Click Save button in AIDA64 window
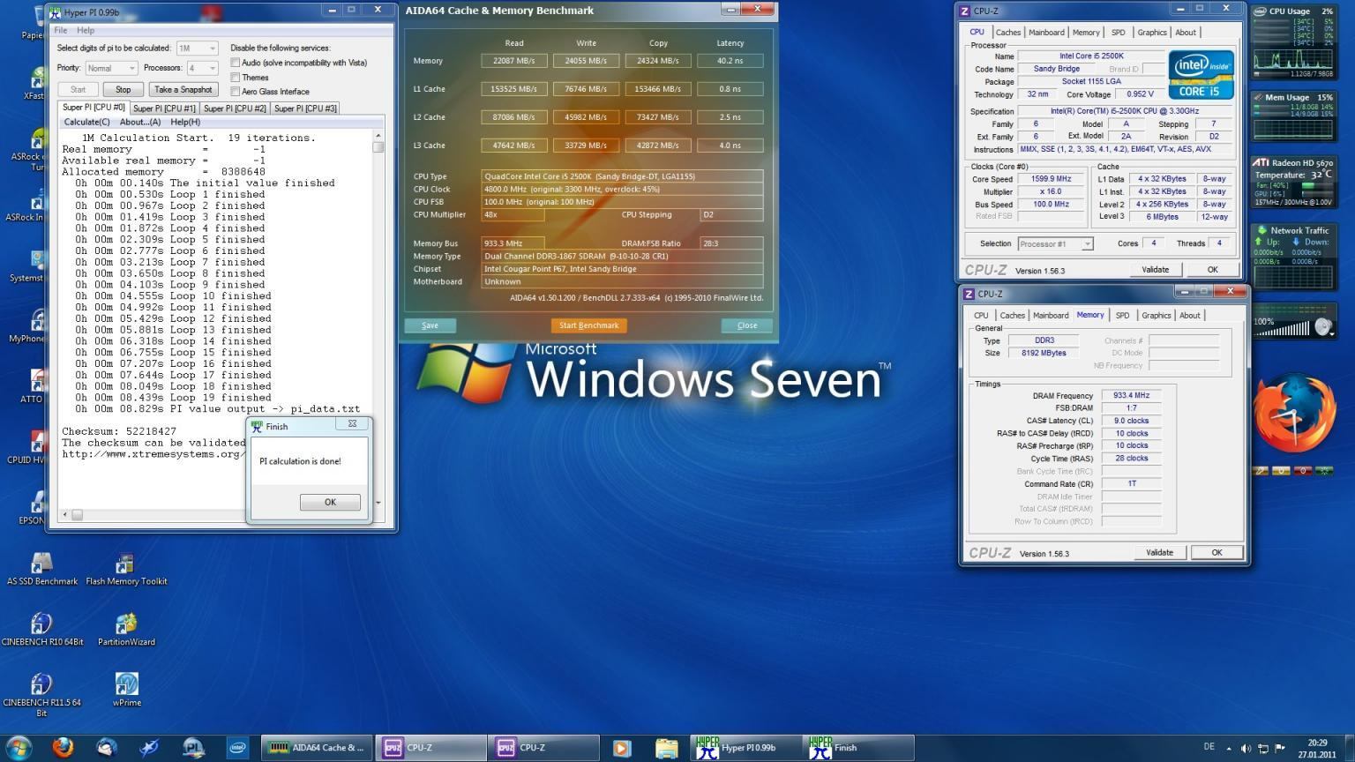Image resolution: width=1355 pixels, height=762 pixels. (430, 325)
